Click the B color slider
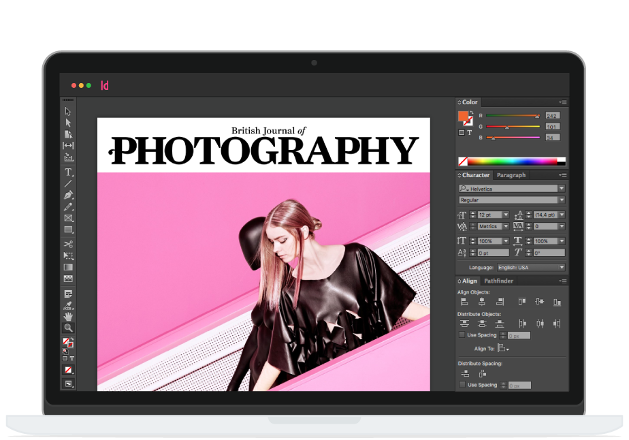Viewport: 629px width, 440px height. [513, 138]
